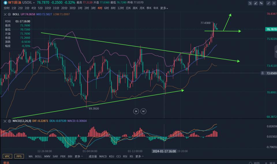The image size is (277, 164).
Task: Open the indicator chart icon at top right
Action: click(250, 3)
